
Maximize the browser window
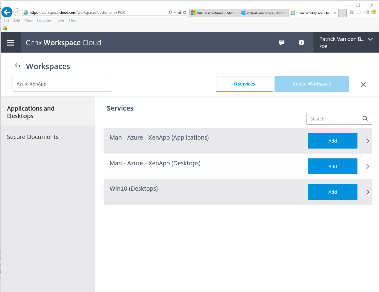pyautogui.click(x=358, y=5)
